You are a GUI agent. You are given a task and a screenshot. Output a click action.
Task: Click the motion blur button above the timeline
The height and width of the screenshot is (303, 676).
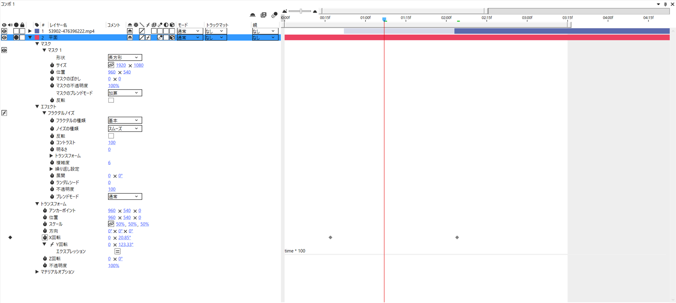click(x=274, y=15)
